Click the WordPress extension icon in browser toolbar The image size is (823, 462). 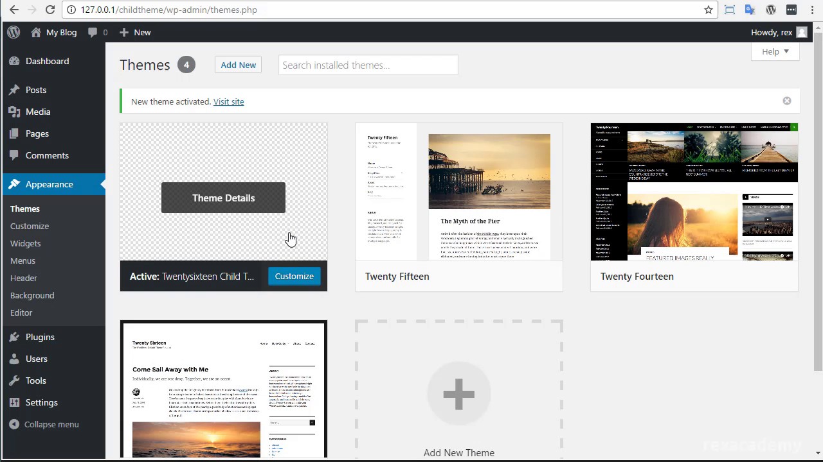771,10
